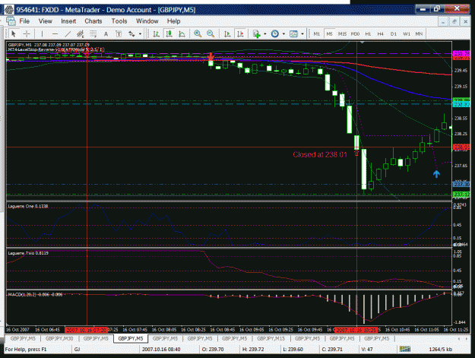Switch to the GBPJPY,M15 chart tab
The image size is (475, 358).
coord(271,338)
